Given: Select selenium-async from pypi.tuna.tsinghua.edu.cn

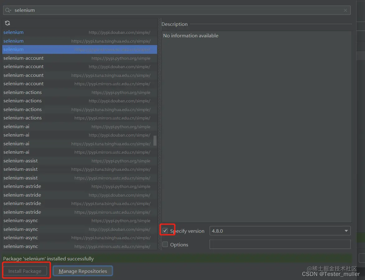Looking at the screenshot, I should point(80,238).
